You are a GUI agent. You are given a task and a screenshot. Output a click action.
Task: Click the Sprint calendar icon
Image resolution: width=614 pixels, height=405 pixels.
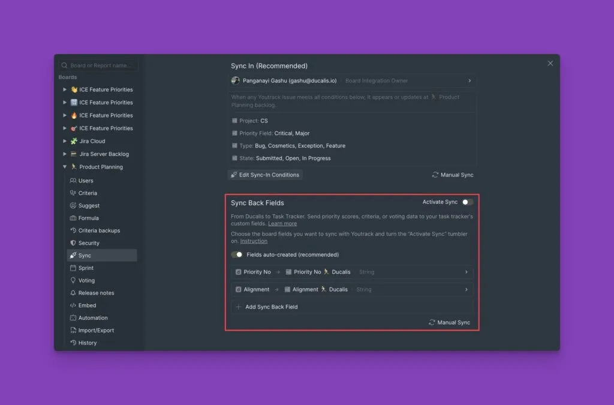[x=73, y=268]
